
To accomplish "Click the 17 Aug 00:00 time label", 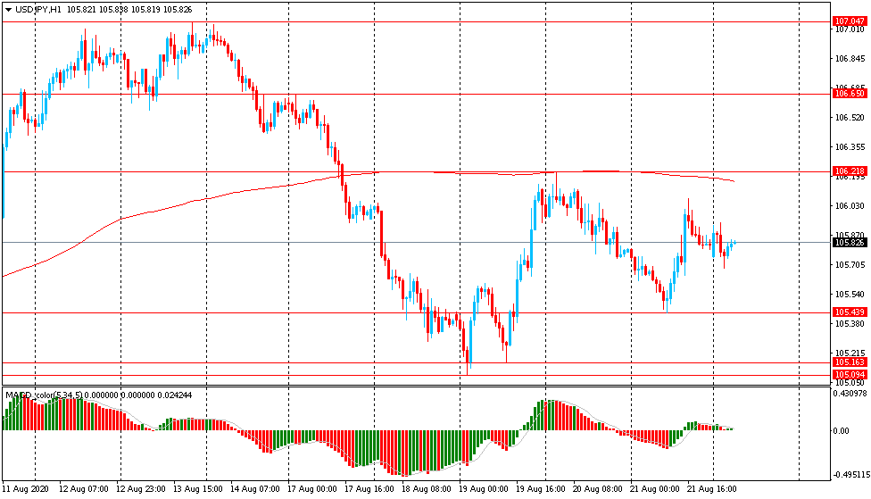I will click(312, 489).
